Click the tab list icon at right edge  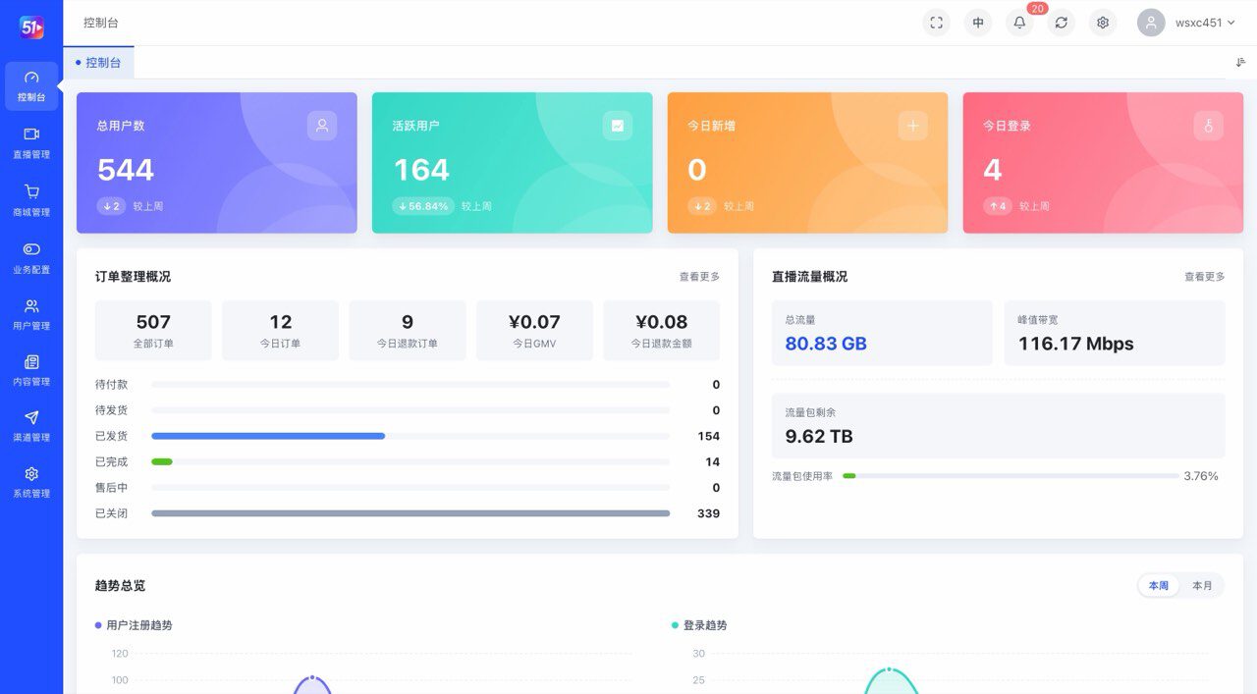(1240, 63)
